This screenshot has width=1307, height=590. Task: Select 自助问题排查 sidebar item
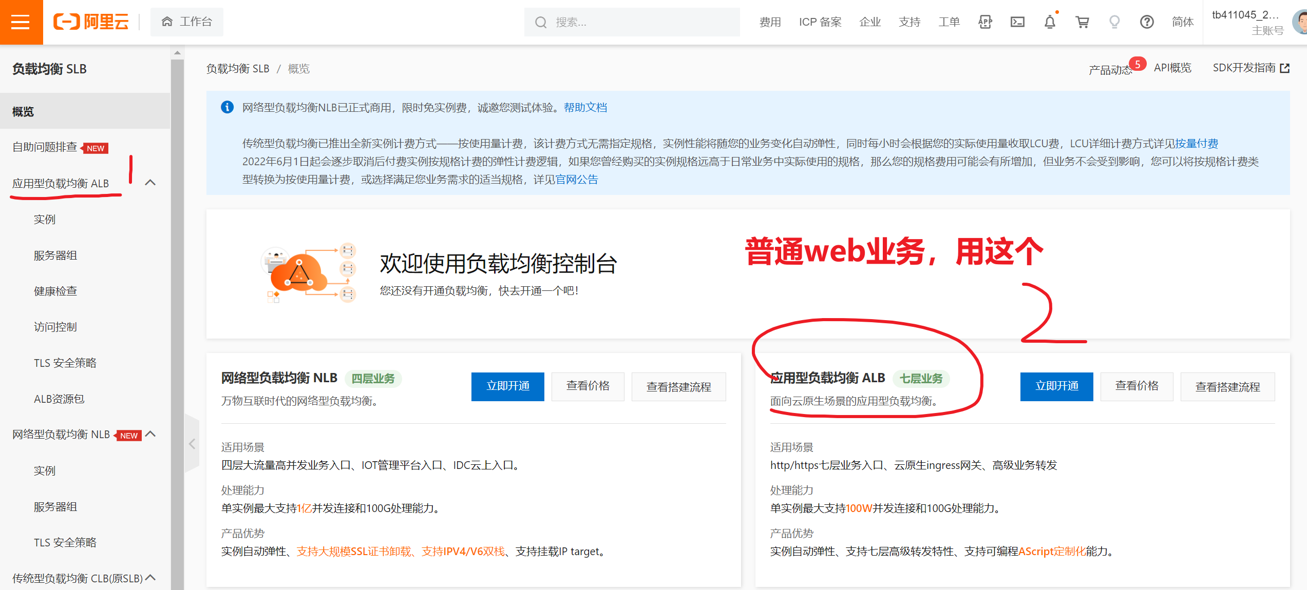[45, 147]
